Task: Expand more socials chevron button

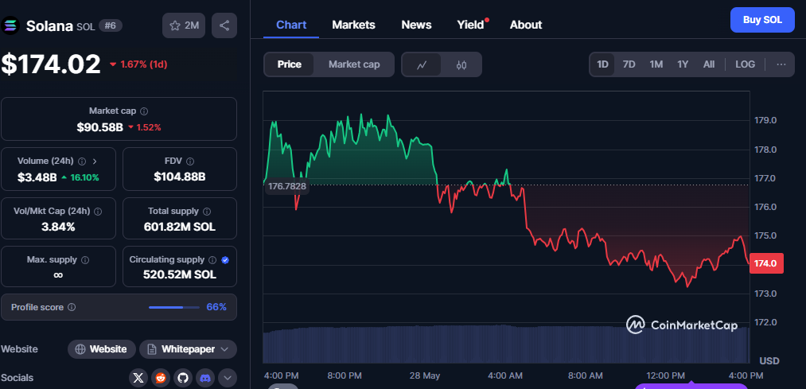Action: point(228,378)
